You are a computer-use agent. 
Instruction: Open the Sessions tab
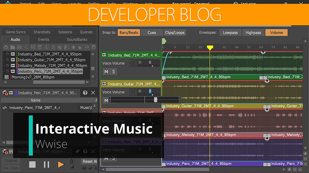65,32
